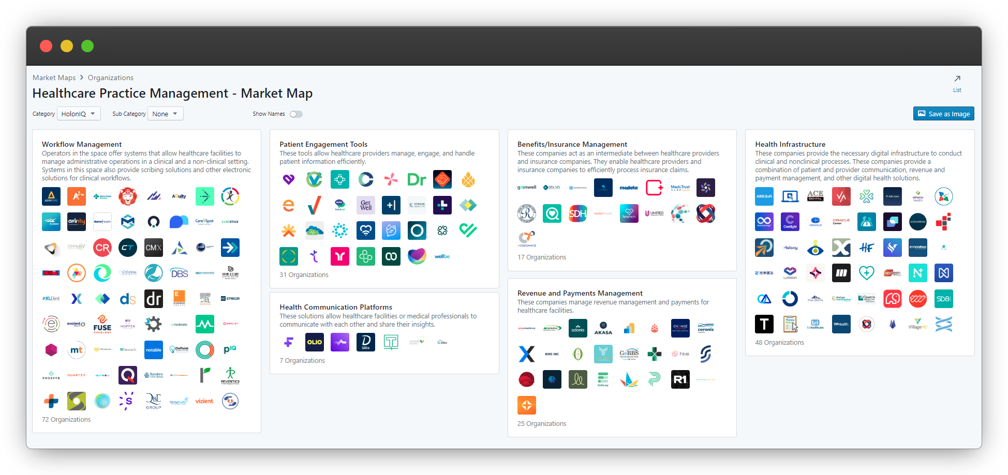Image resolution: width=1008 pixels, height=475 pixels.
Task: Open the VillageMD logo
Action: (918, 324)
